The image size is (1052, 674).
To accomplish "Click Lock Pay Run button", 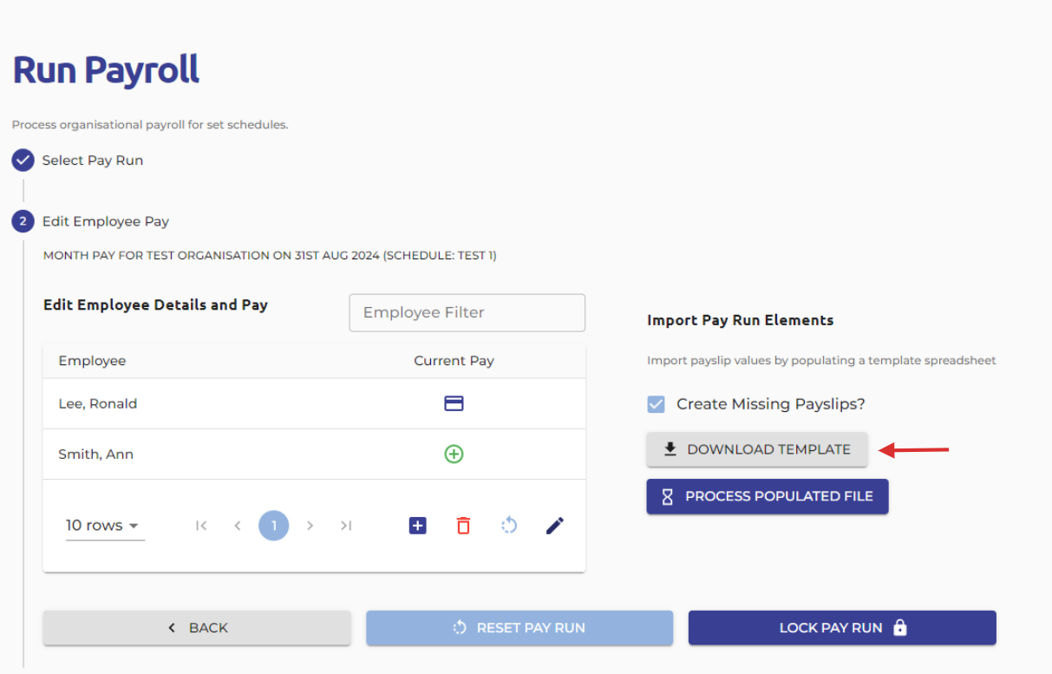I will click(842, 628).
